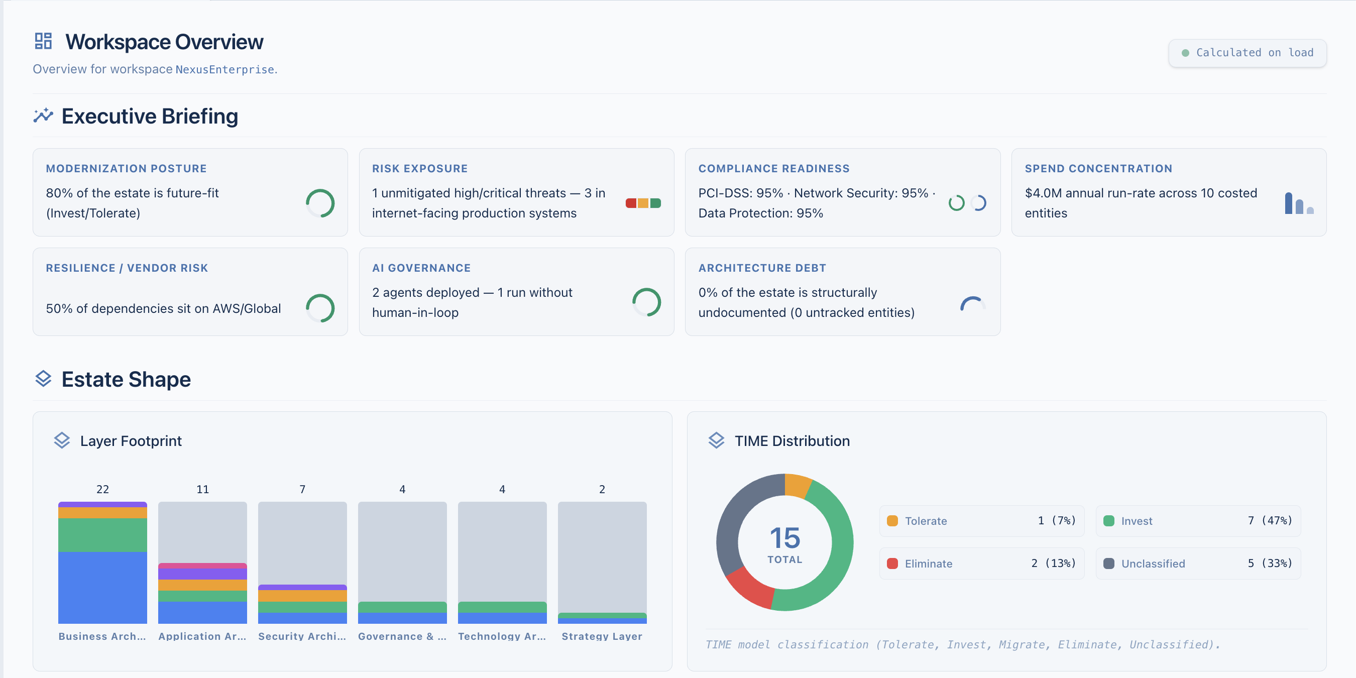Click the Risk Exposure heading

[419, 168]
